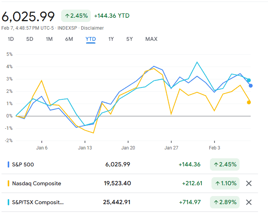The height and width of the screenshot is (213, 268).
Task: Select the YTD range tab
Action: coord(91,39)
